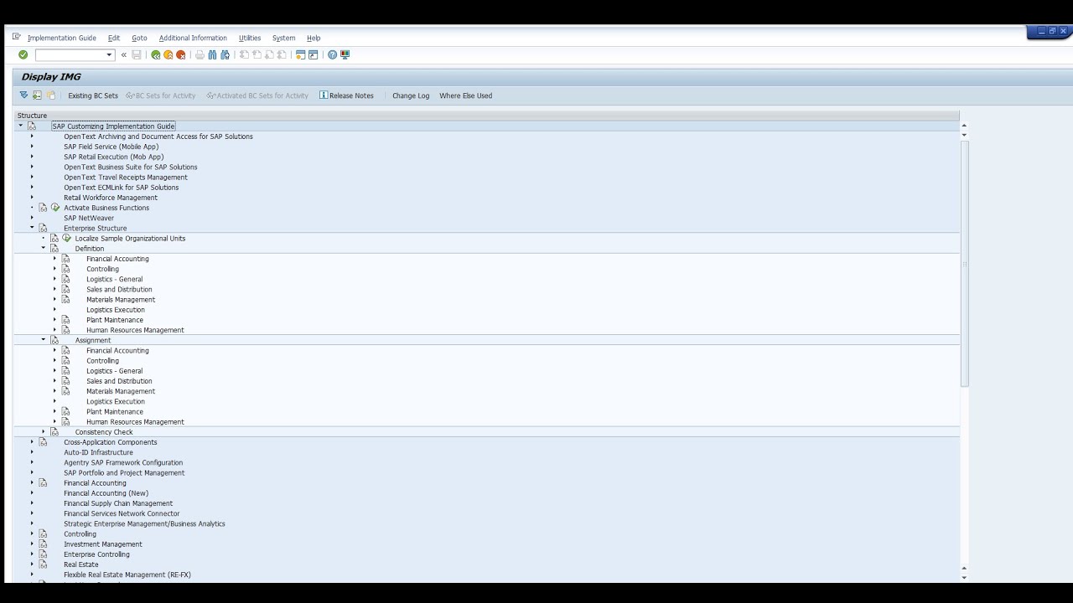The height and width of the screenshot is (603, 1073).
Task: Click the execute activity icon for Activate Business Functions
Action: click(x=55, y=208)
